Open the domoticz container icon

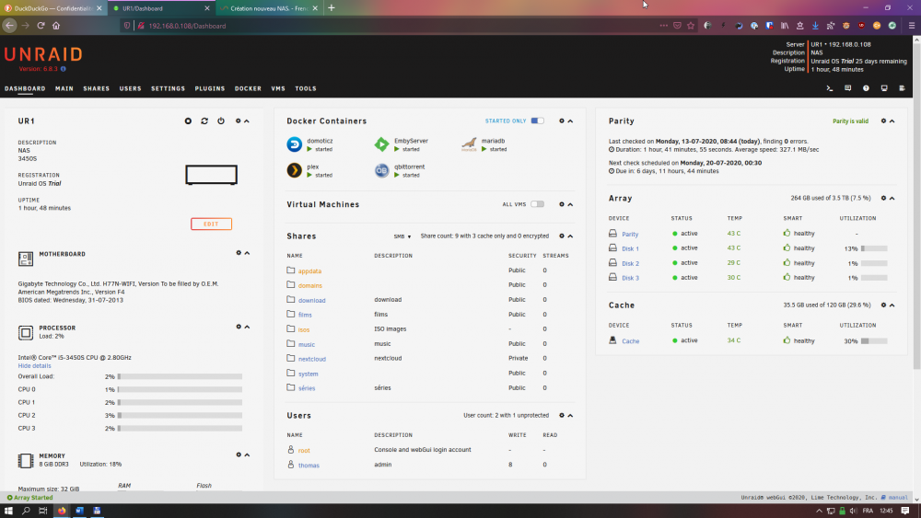295,144
